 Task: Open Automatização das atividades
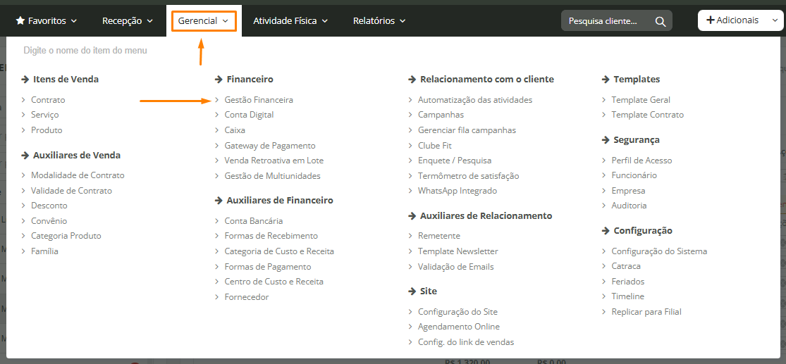click(475, 100)
